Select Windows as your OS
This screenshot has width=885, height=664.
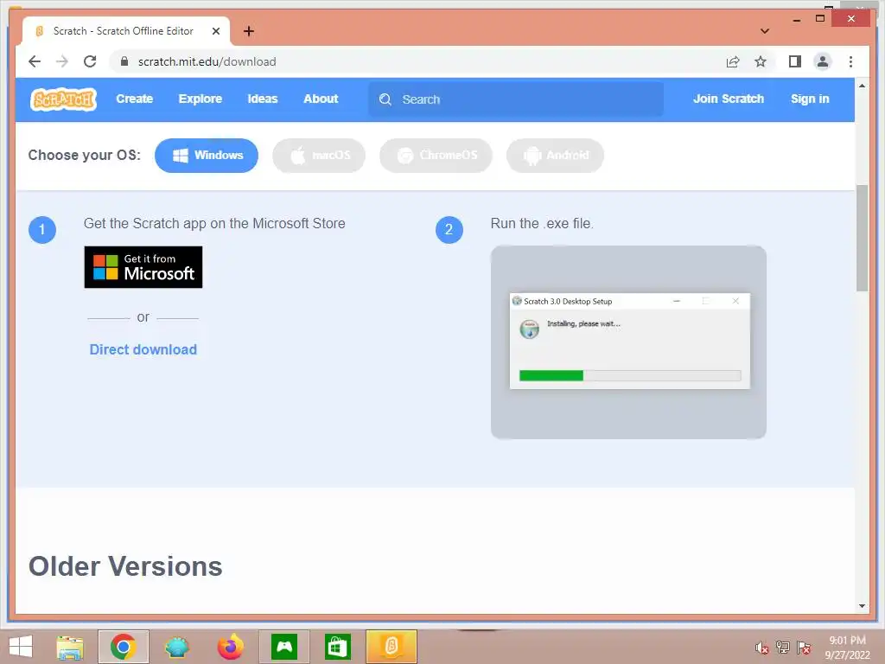[207, 156]
